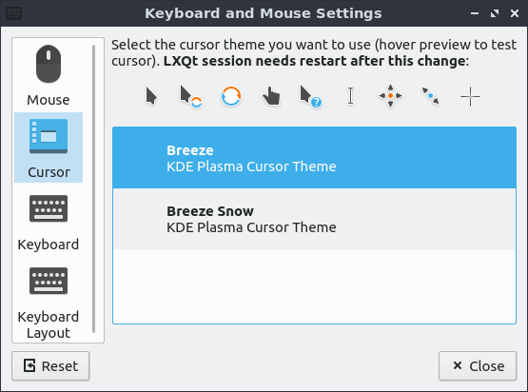Click the arrow pointer cursor preview
Viewport: 528px width, 392px height.
click(x=151, y=96)
